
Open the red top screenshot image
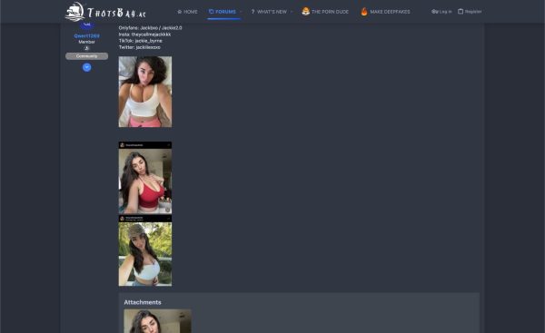[x=145, y=178]
